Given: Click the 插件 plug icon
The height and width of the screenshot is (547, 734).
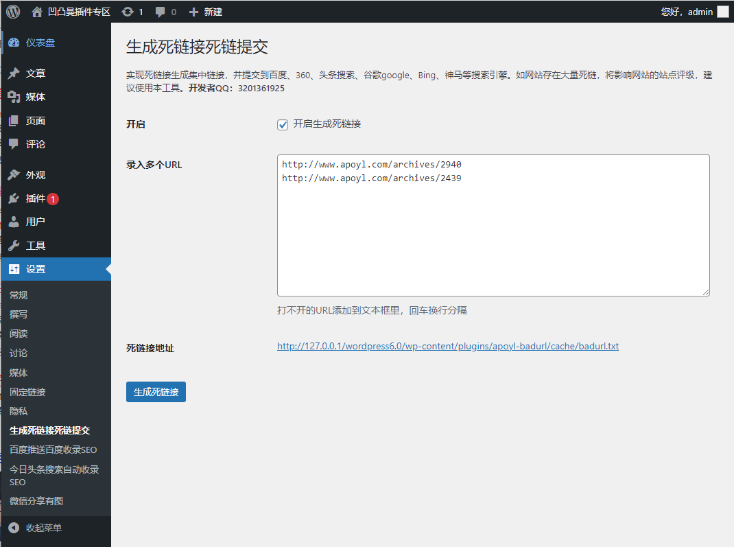Looking at the screenshot, I should [x=14, y=198].
